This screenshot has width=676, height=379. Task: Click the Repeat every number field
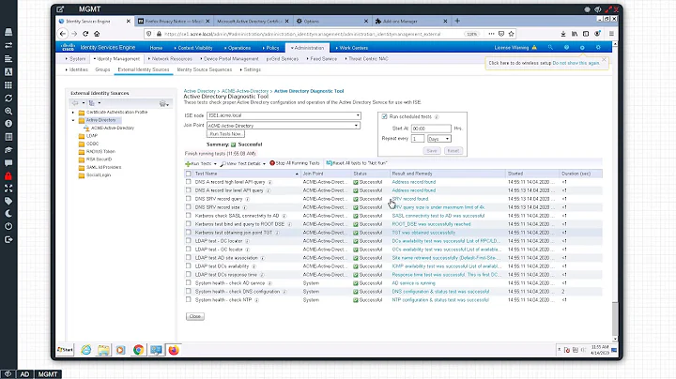(x=418, y=139)
